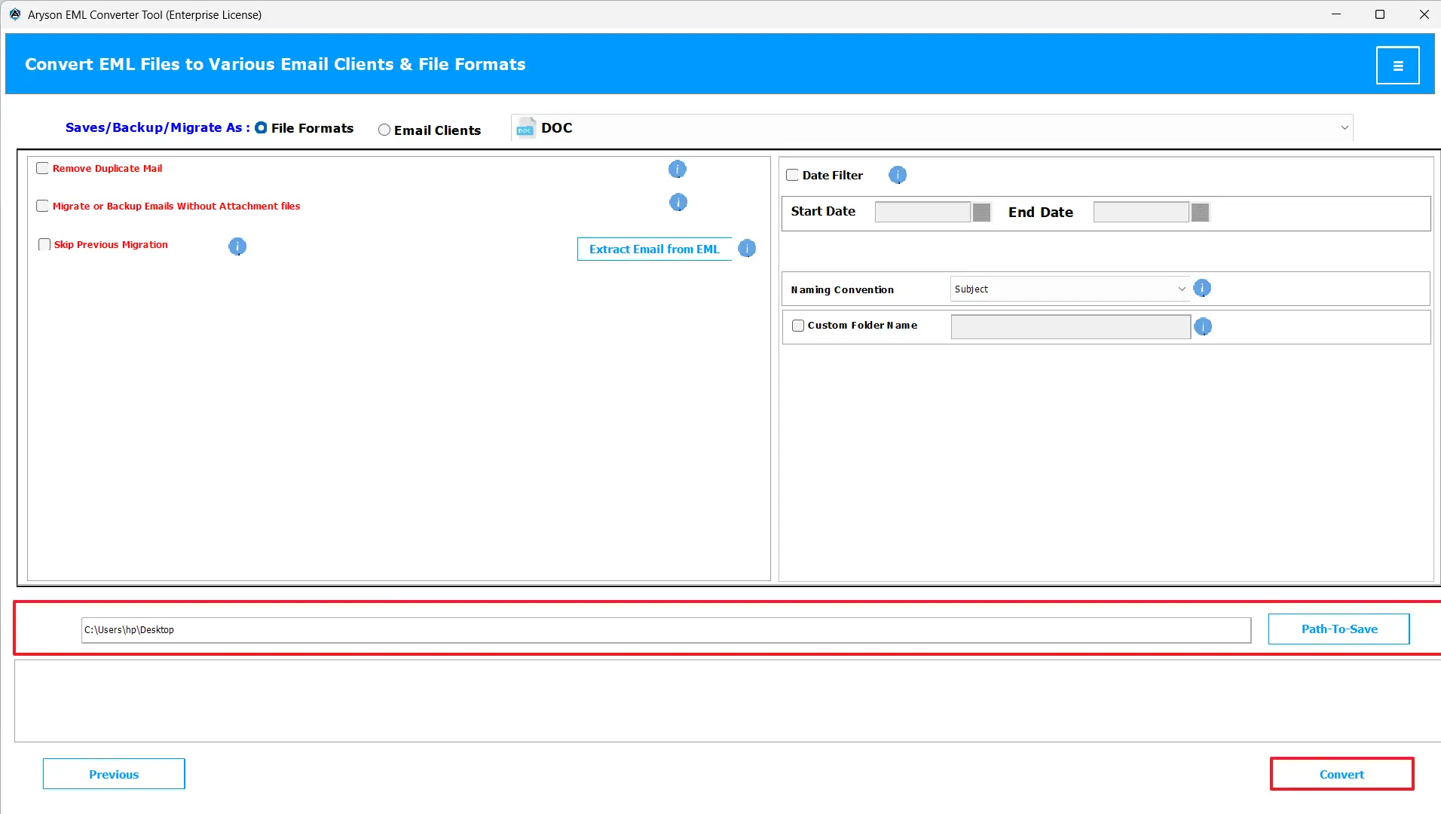Click info icon next to Date Filter

coord(897,176)
